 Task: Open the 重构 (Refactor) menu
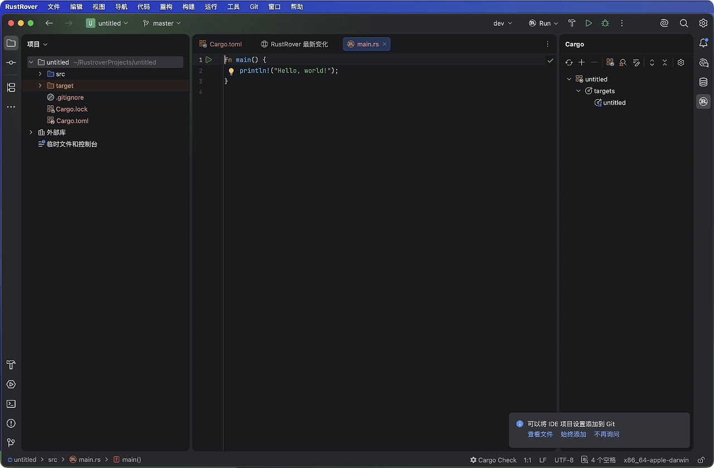[166, 7]
